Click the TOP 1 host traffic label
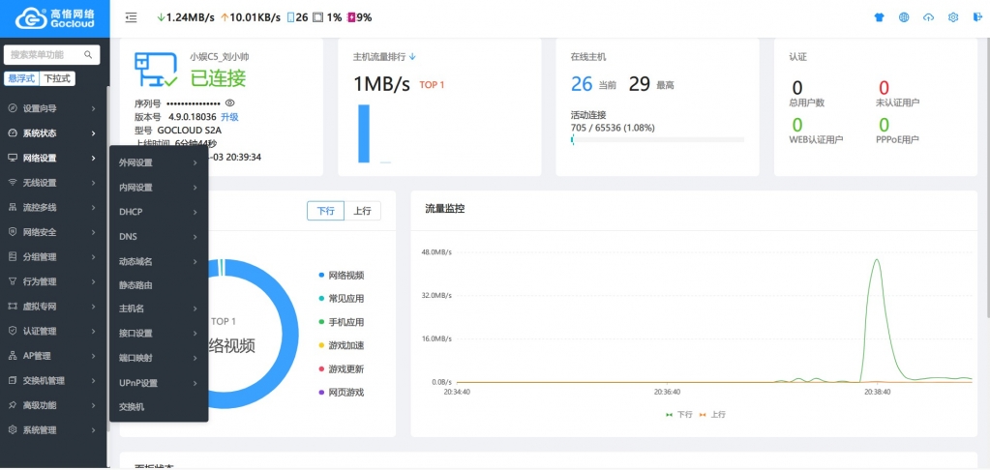Screen dimensions: 990x470 432,84
